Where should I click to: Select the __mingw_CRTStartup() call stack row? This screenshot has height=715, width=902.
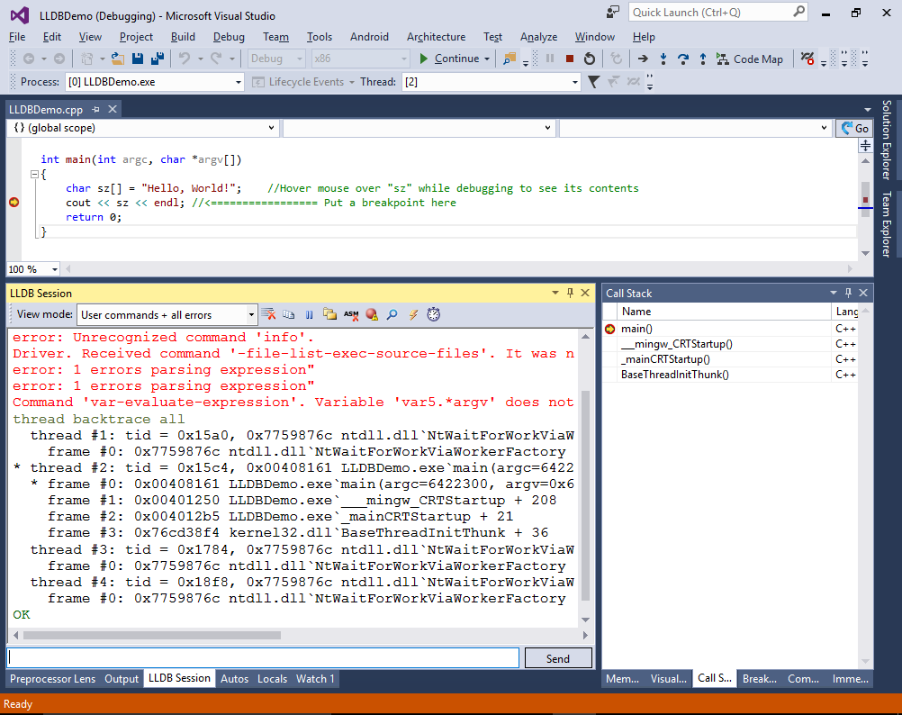(729, 344)
